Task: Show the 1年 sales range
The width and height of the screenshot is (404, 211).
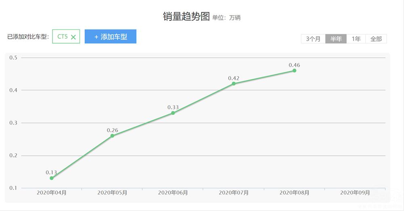Action: [356, 39]
